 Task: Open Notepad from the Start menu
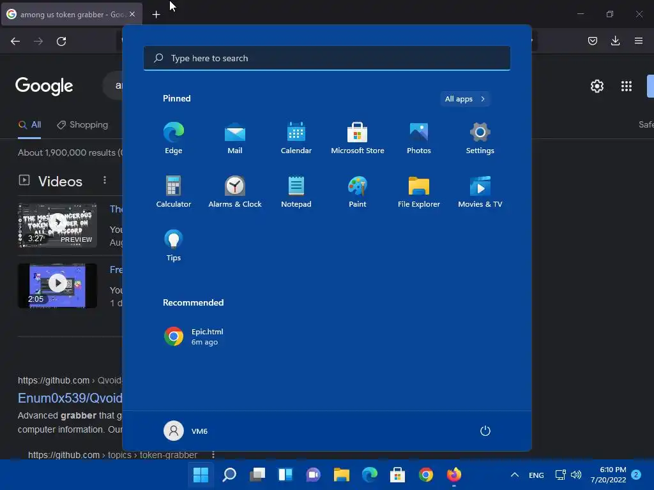coord(296,191)
